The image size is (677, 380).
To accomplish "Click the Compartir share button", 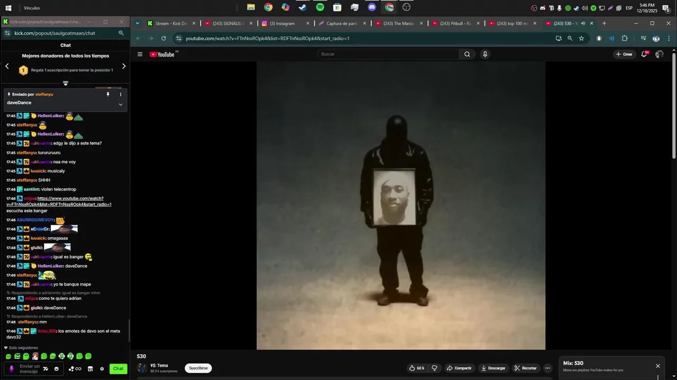I will [x=459, y=368].
